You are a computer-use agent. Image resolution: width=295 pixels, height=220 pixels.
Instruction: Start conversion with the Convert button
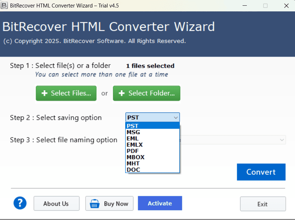[x=261, y=172]
